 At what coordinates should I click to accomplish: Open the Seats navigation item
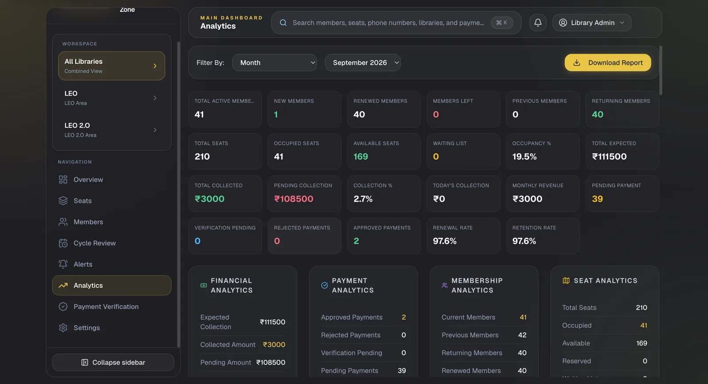(112, 200)
